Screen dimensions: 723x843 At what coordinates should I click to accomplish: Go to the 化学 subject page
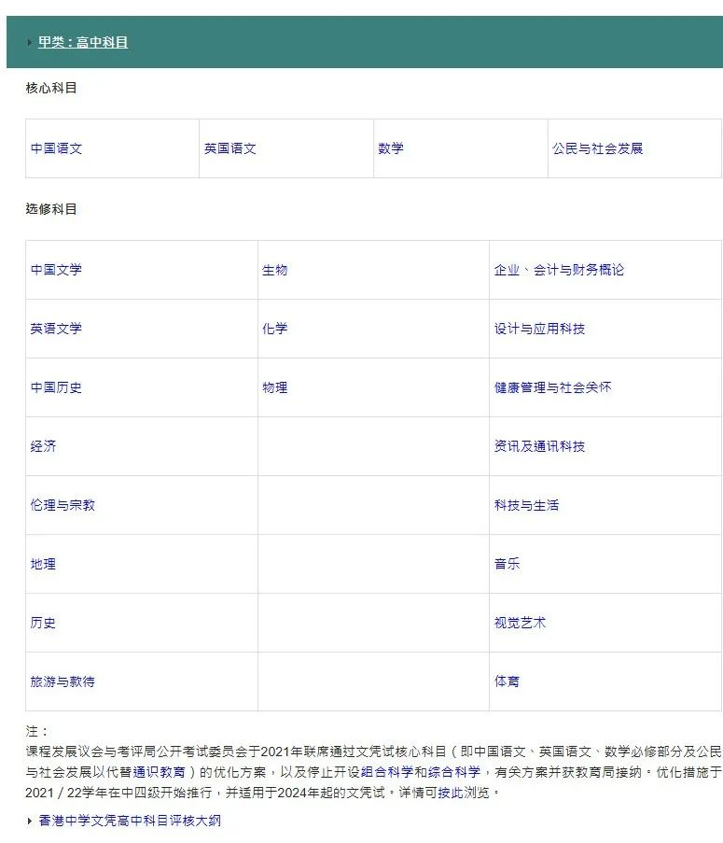274,329
